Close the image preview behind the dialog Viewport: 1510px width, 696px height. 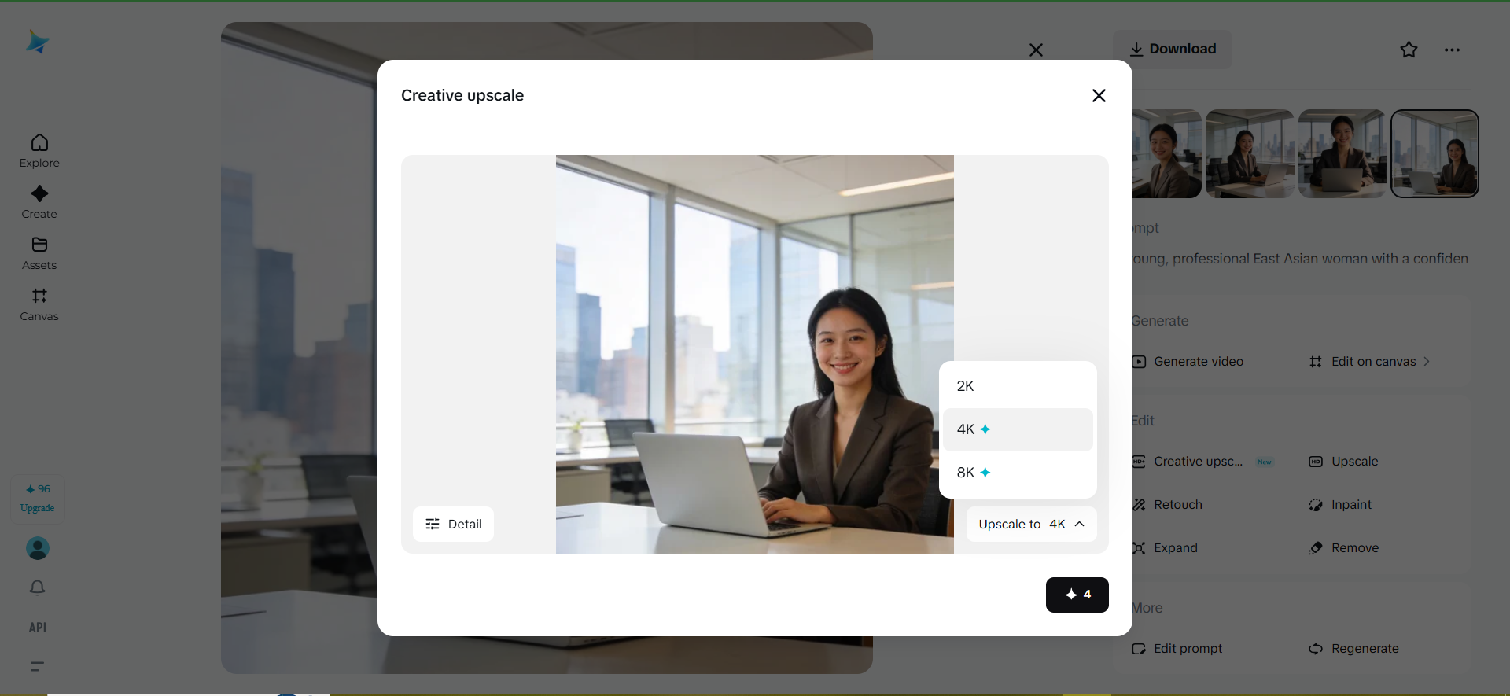tap(1036, 50)
